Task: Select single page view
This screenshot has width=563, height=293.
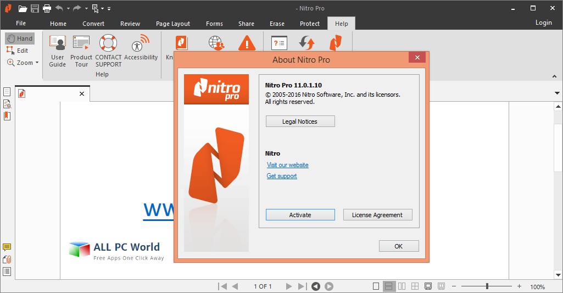Action: click(376, 286)
